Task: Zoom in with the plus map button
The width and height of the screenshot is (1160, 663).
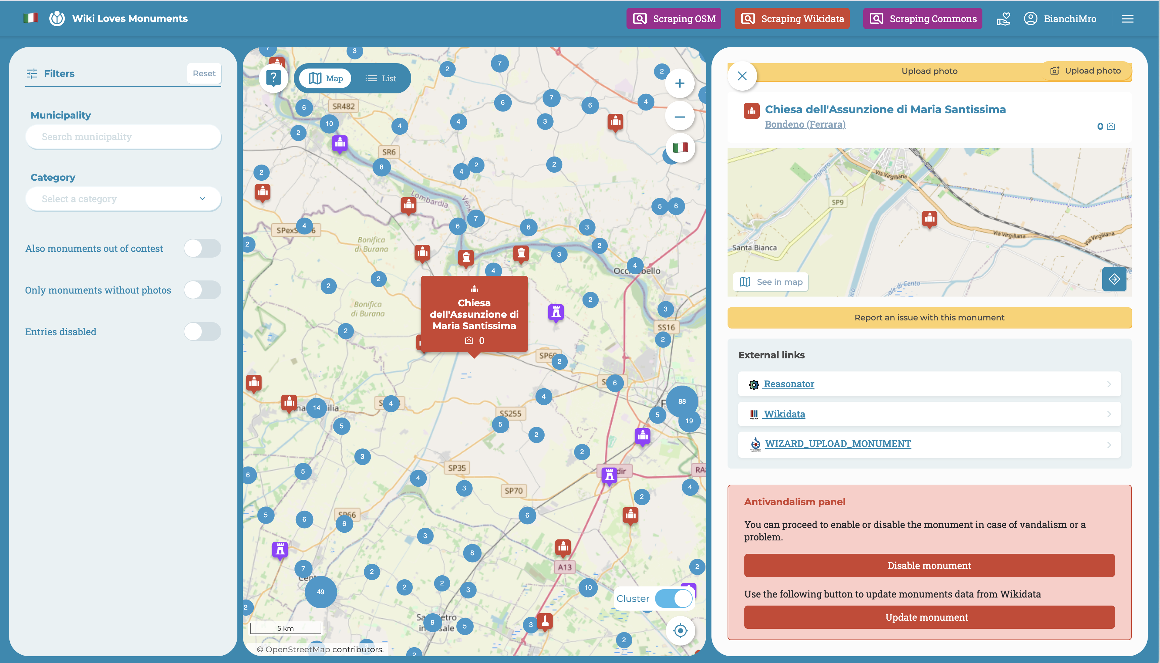Action: click(x=680, y=83)
